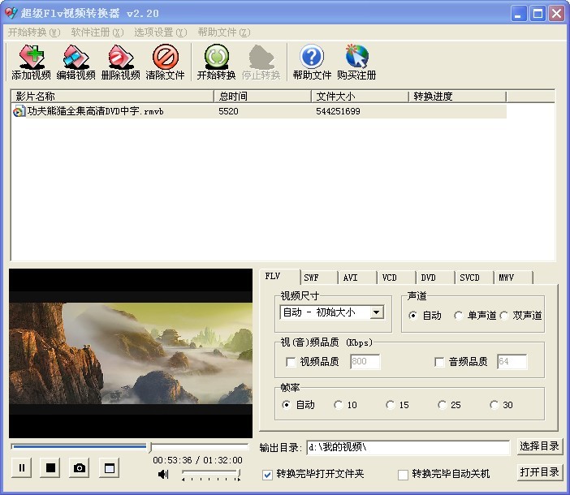This screenshot has width=570, height=495.
Task: Click the application icon in title bar
Action: (11, 13)
